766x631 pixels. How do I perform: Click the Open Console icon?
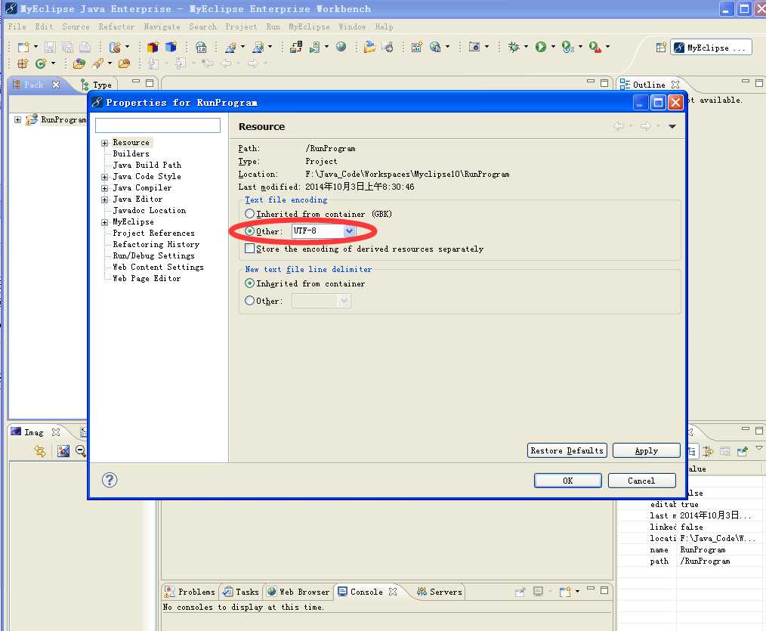click(565, 592)
